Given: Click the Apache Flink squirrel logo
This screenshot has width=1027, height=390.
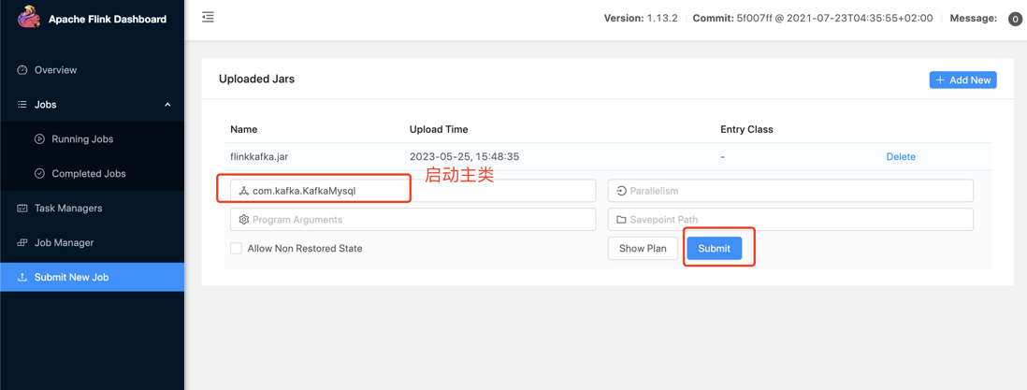Looking at the screenshot, I should click(29, 18).
